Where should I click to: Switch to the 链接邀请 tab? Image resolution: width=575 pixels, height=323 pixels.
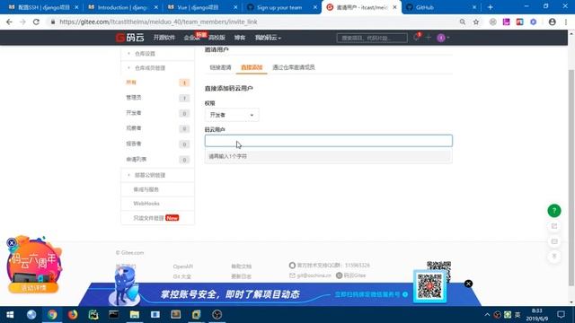click(220, 67)
